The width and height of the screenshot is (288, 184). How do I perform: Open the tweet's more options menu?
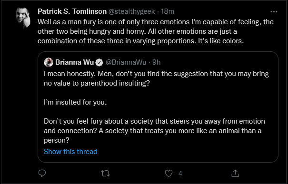tap(274, 12)
